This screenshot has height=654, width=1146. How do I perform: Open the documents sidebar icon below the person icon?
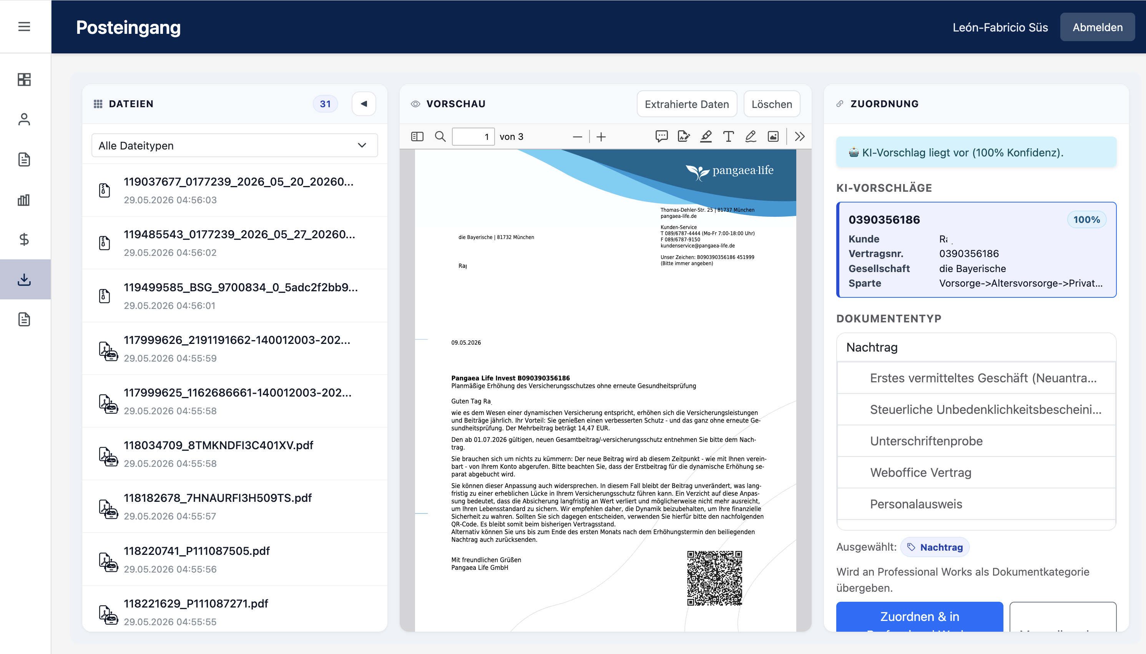click(x=24, y=159)
